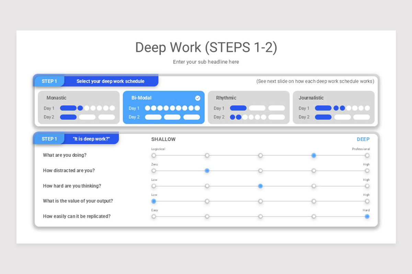Click 'Enter your sub headline here' text
The width and height of the screenshot is (412, 274).
click(x=206, y=62)
